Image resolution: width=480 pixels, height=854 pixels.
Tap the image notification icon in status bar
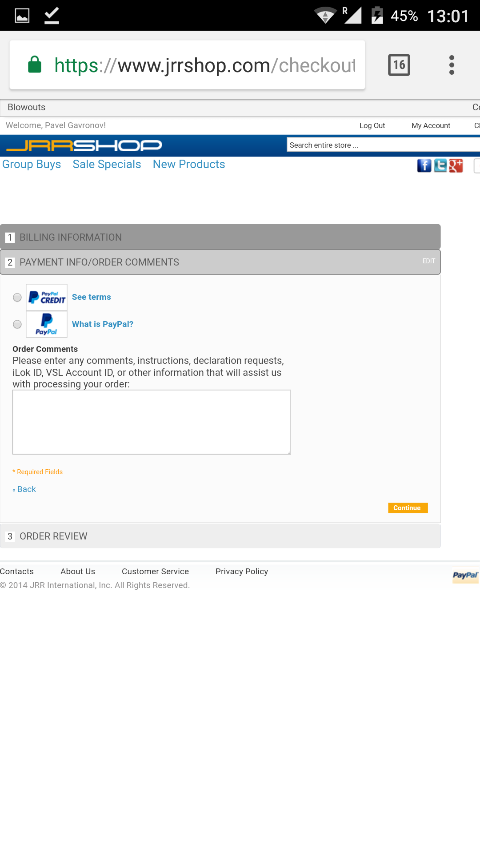[x=22, y=16]
